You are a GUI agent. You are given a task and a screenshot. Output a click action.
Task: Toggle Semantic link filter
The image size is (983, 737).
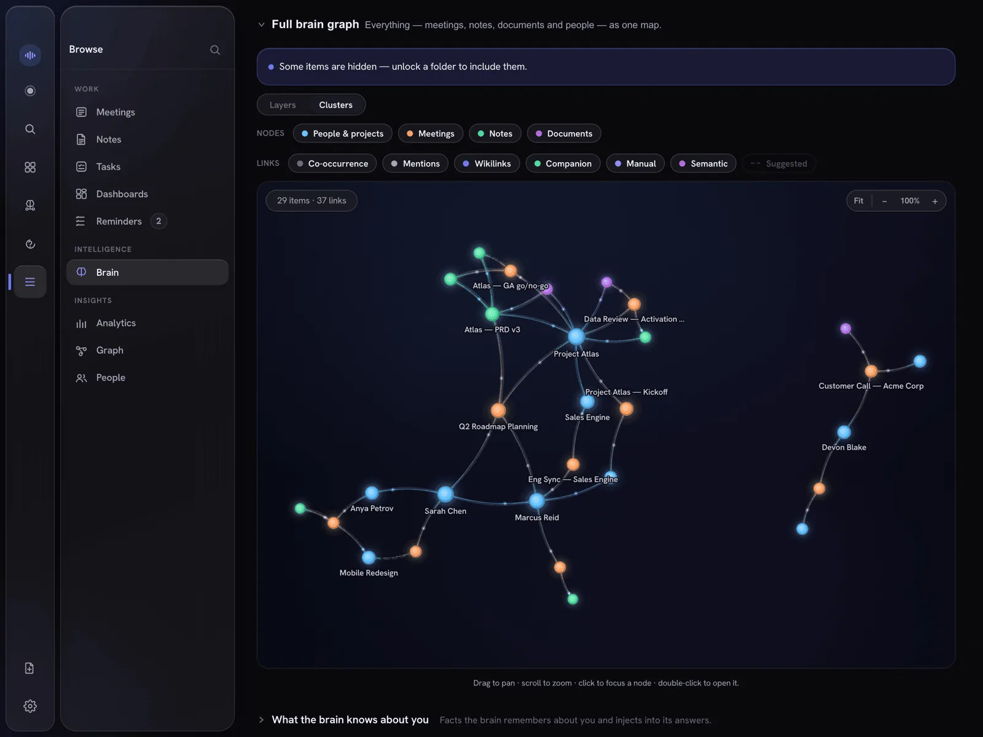pyautogui.click(x=703, y=163)
